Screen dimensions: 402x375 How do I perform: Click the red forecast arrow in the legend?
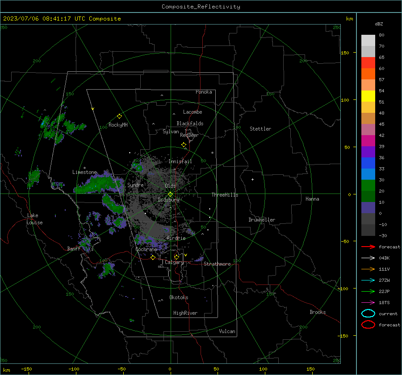(x=368, y=247)
